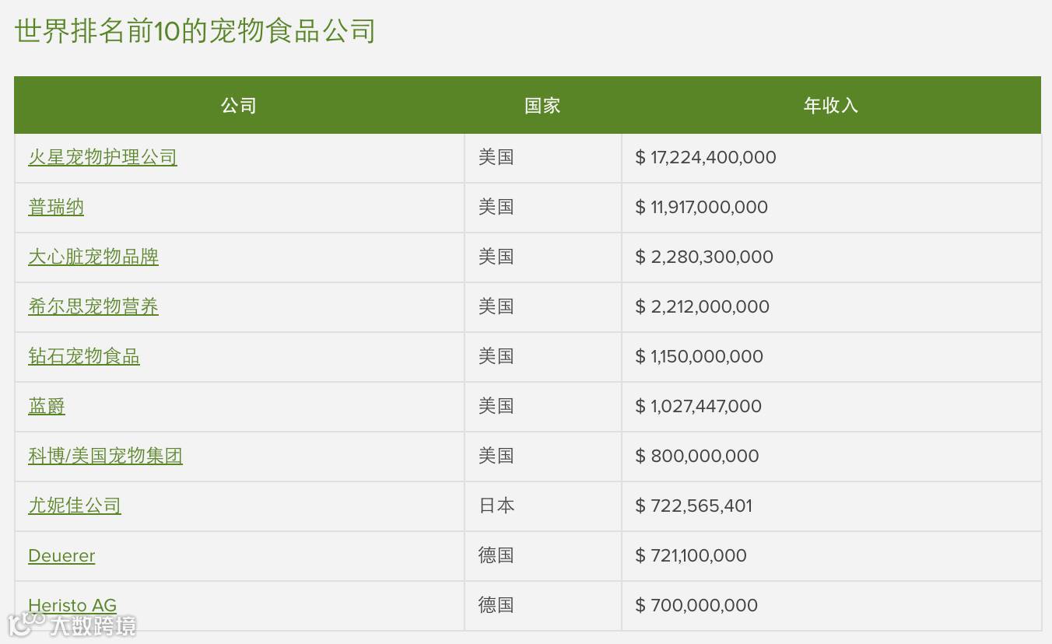This screenshot has height=644, width=1052.
Task: Follow the 希尔思宠物营养 link
Action: 93,306
